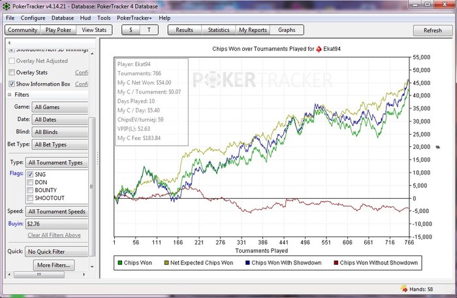Switch to cash games with $ button
This screenshot has width=457, height=298.
click(x=131, y=30)
